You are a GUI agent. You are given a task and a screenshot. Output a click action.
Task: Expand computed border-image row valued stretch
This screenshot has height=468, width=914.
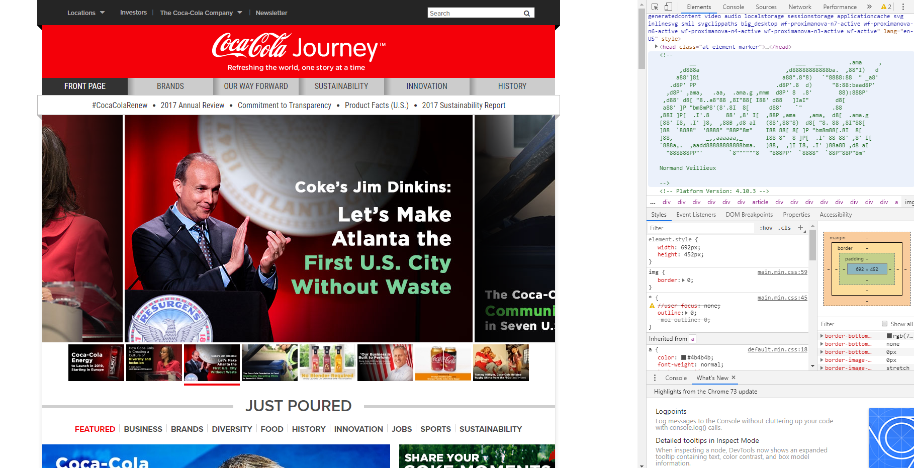click(x=822, y=368)
